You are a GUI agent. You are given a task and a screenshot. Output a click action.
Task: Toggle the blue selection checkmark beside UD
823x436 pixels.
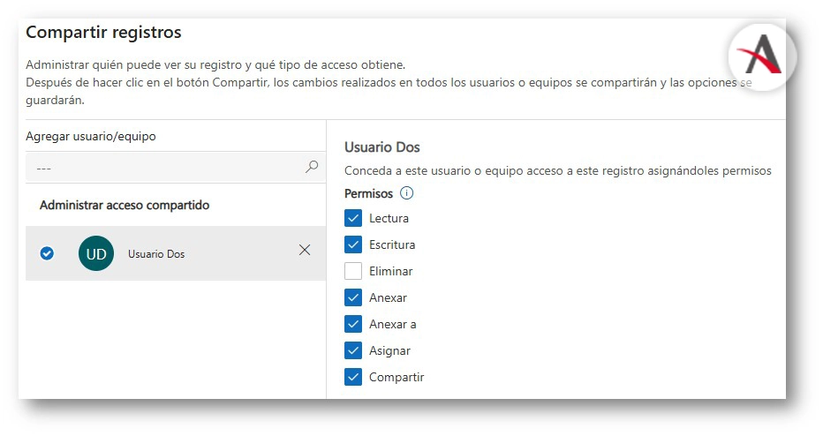click(48, 253)
